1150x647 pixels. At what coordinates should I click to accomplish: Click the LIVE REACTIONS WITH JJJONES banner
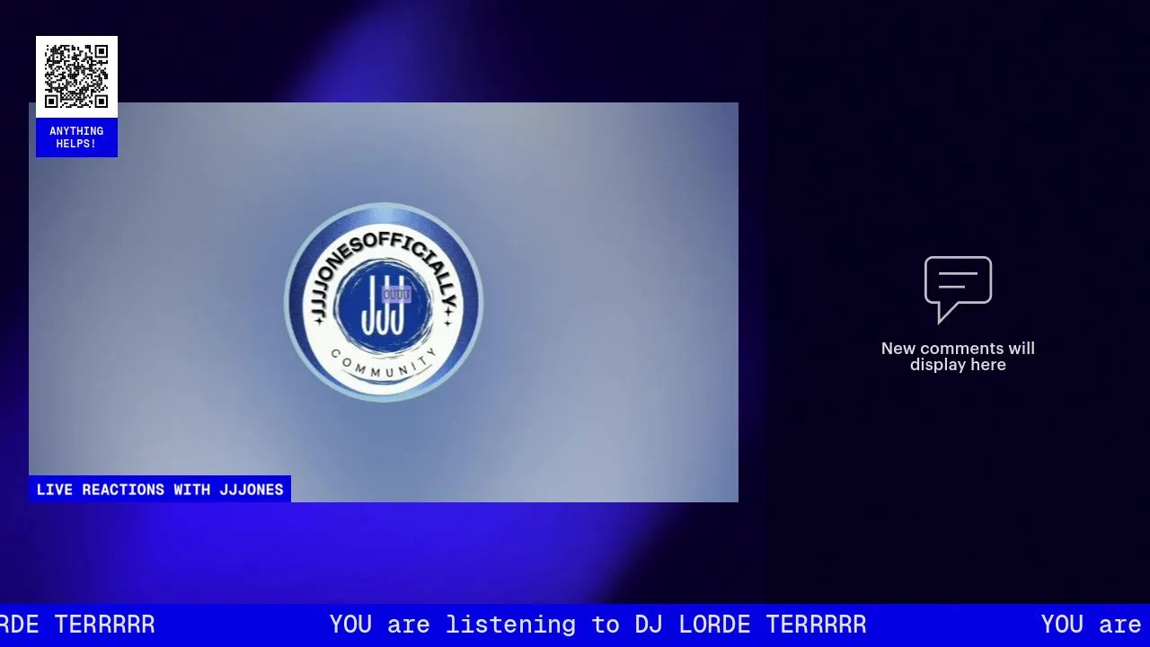pos(160,489)
